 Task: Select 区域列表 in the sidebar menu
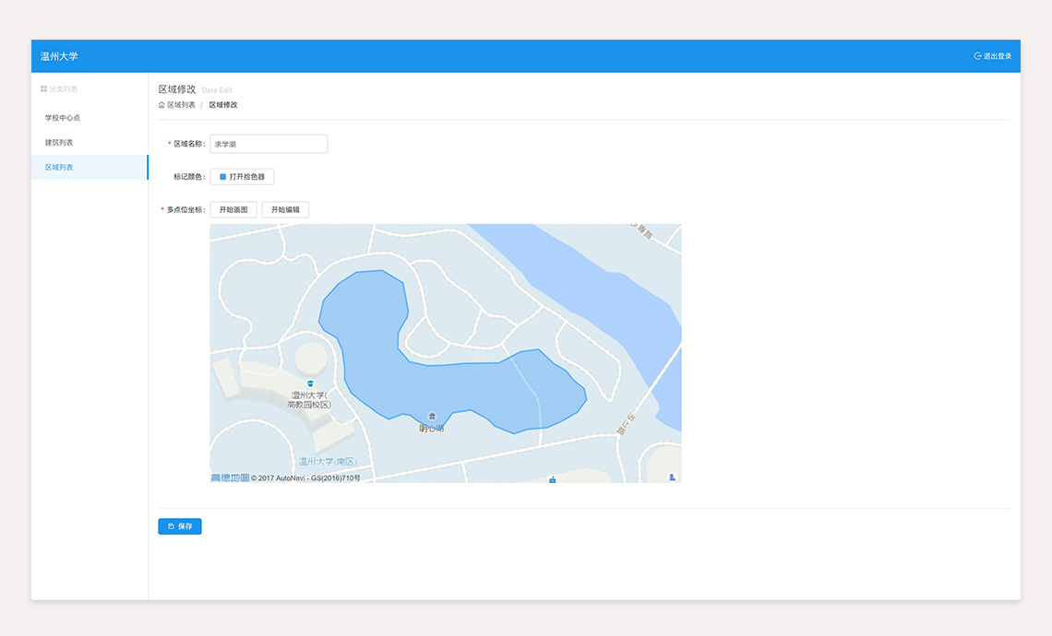(x=59, y=168)
